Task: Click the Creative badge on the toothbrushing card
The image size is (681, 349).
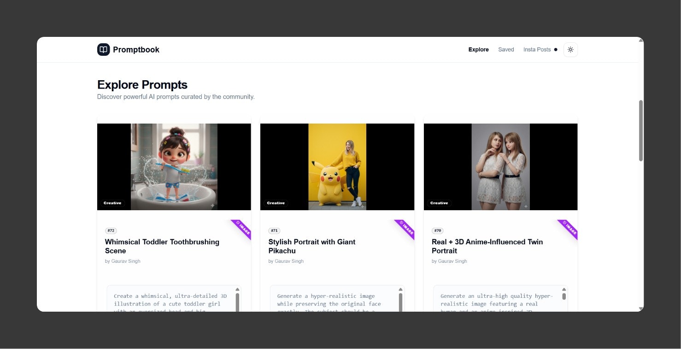Action: click(112, 203)
